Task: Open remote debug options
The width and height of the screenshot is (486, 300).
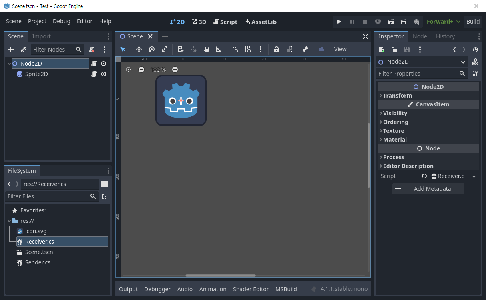Action: click(x=378, y=22)
